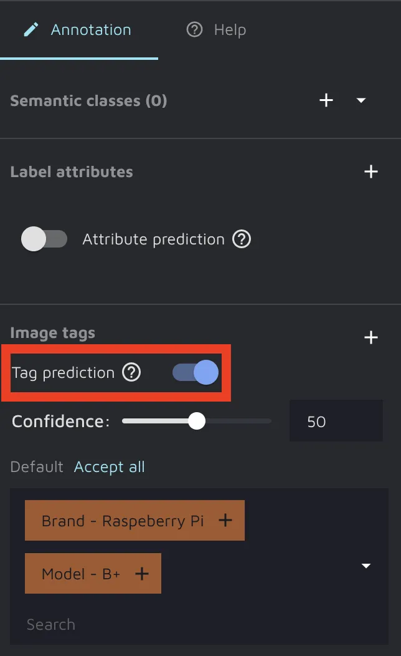This screenshot has height=656, width=401.
Task: Select the Default tag group label
Action: (x=37, y=466)
